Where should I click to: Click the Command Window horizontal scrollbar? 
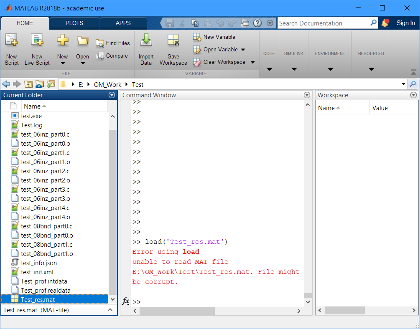coord(177,311)
